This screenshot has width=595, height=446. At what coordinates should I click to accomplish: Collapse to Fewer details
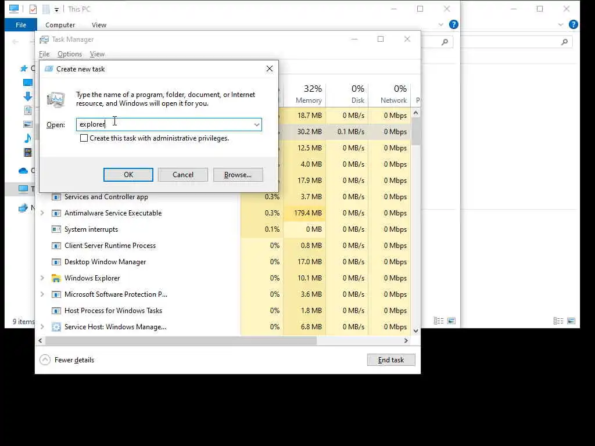click(x=67, y=360)
